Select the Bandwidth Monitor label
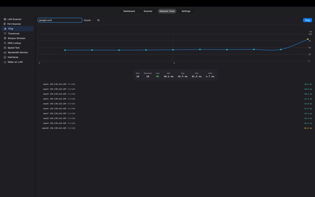Viewport: 315px width, 197px height. (18, 52)
